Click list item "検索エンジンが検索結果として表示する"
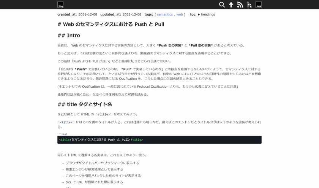 point(95,169)
